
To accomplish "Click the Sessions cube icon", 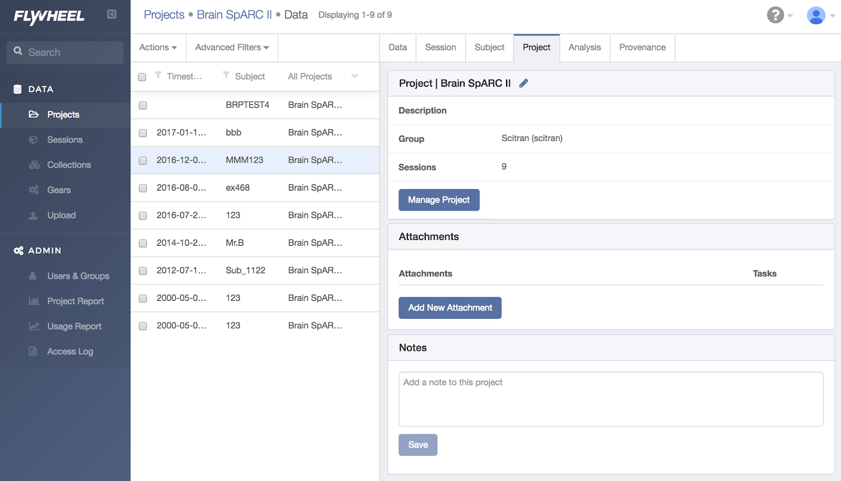I will coord(33,140).
